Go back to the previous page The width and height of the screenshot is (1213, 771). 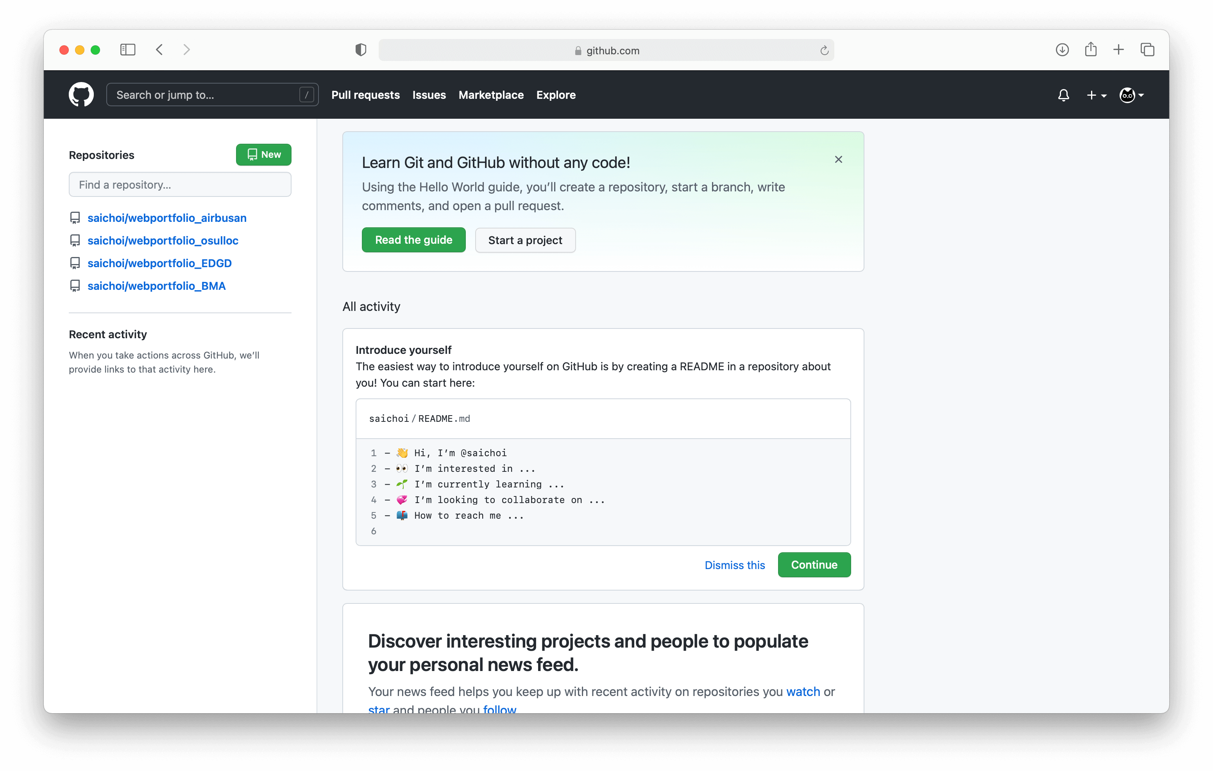[160, 50]
